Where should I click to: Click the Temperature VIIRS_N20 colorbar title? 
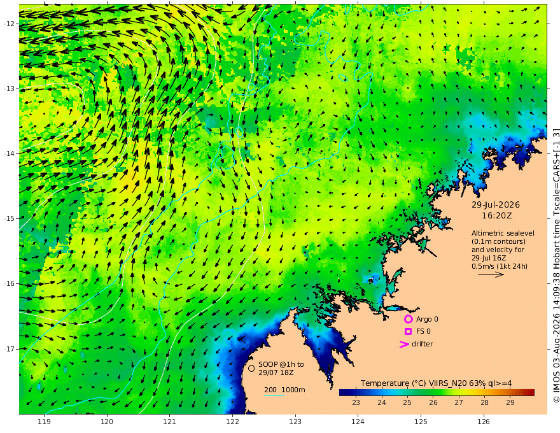coord(436,383)
